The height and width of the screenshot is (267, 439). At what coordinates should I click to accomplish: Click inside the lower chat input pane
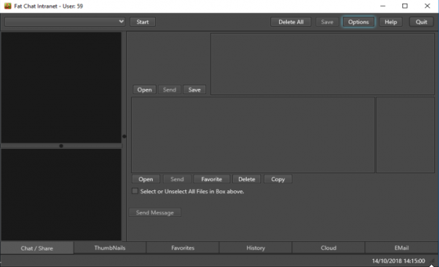tap(61, 195)
